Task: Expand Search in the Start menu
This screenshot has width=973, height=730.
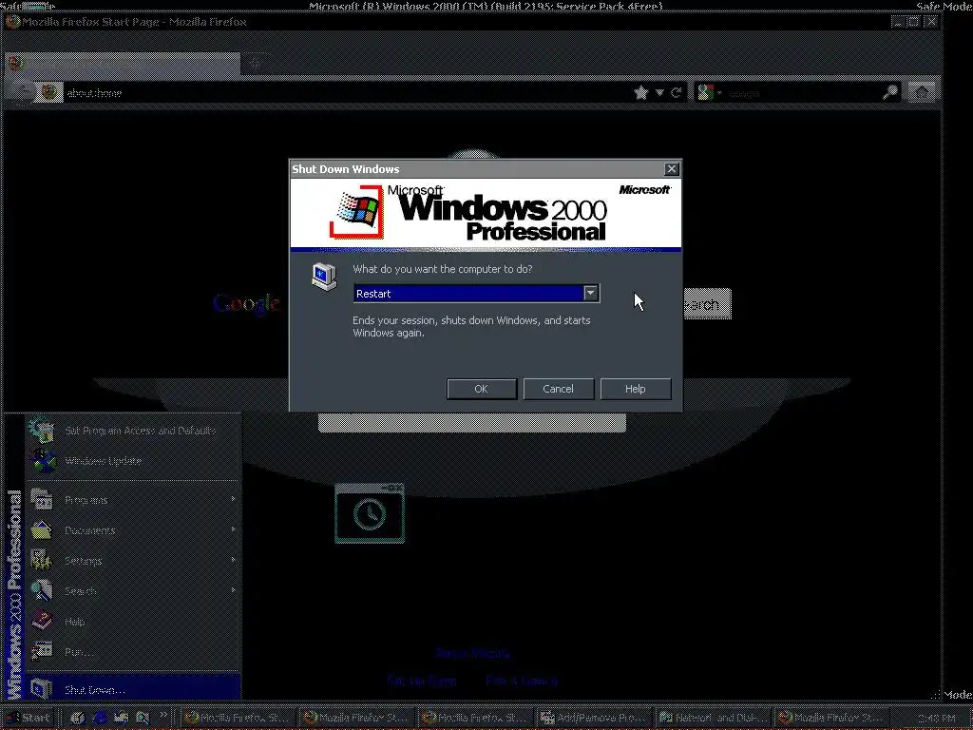Action: pos(133,591)
